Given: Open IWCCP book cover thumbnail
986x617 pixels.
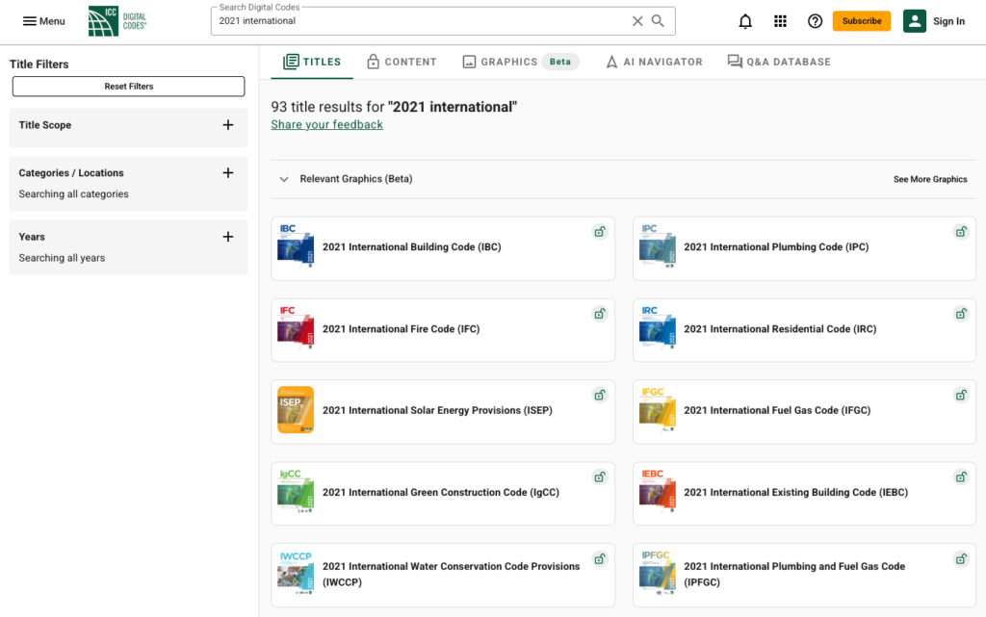Looking at the screenshot, I should point(296,573).
